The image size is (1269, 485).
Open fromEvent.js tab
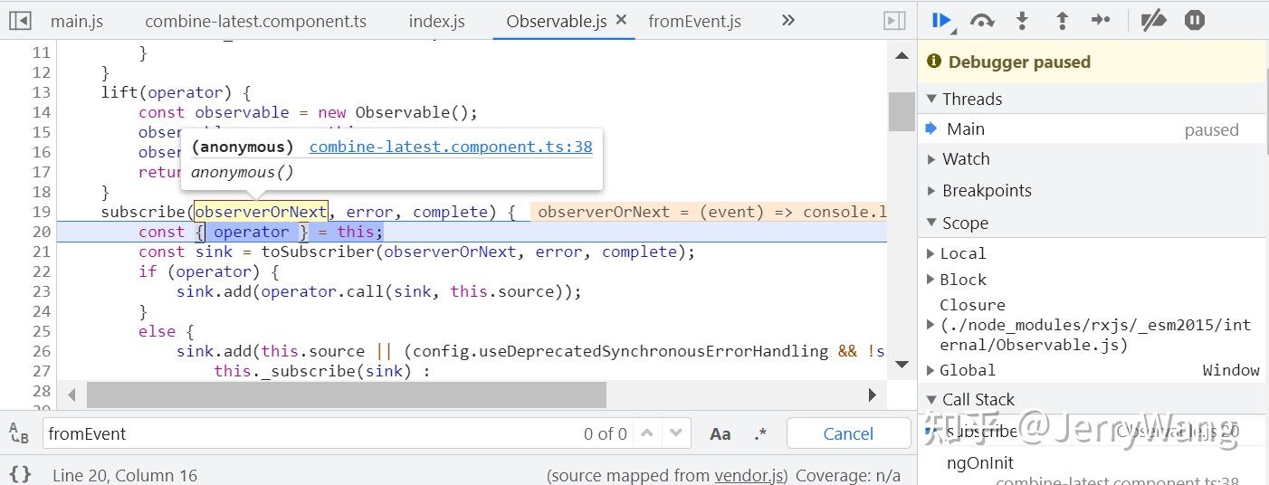(695, 21)
